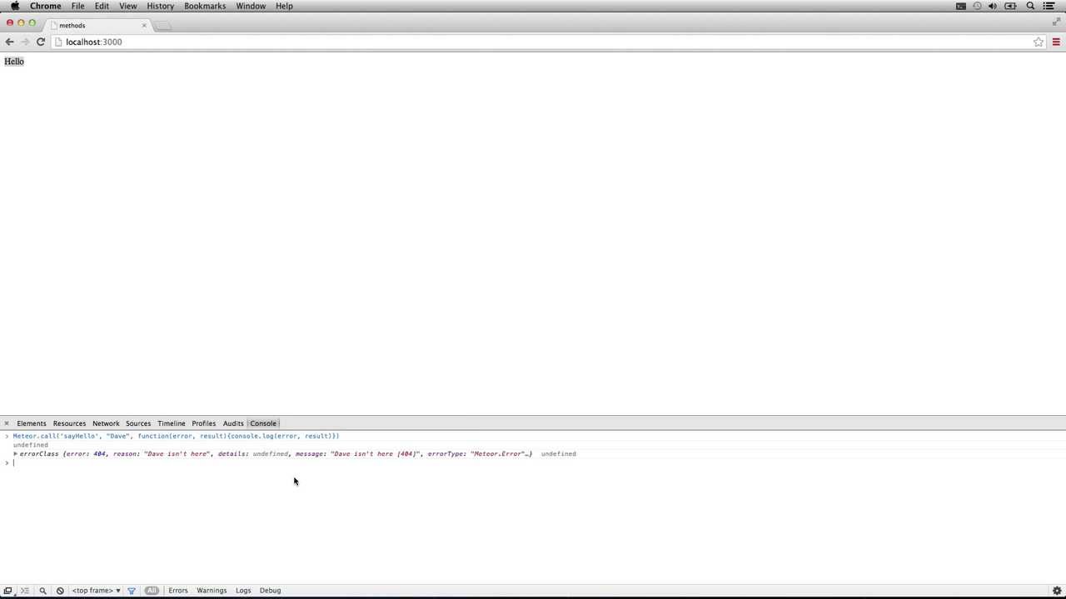Open the Help menu
The image size is (1066, 599).
pyautogui.click(x=284, y=6)
